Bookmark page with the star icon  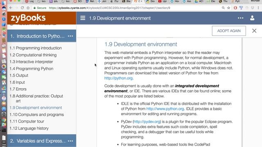click(228, 8)
